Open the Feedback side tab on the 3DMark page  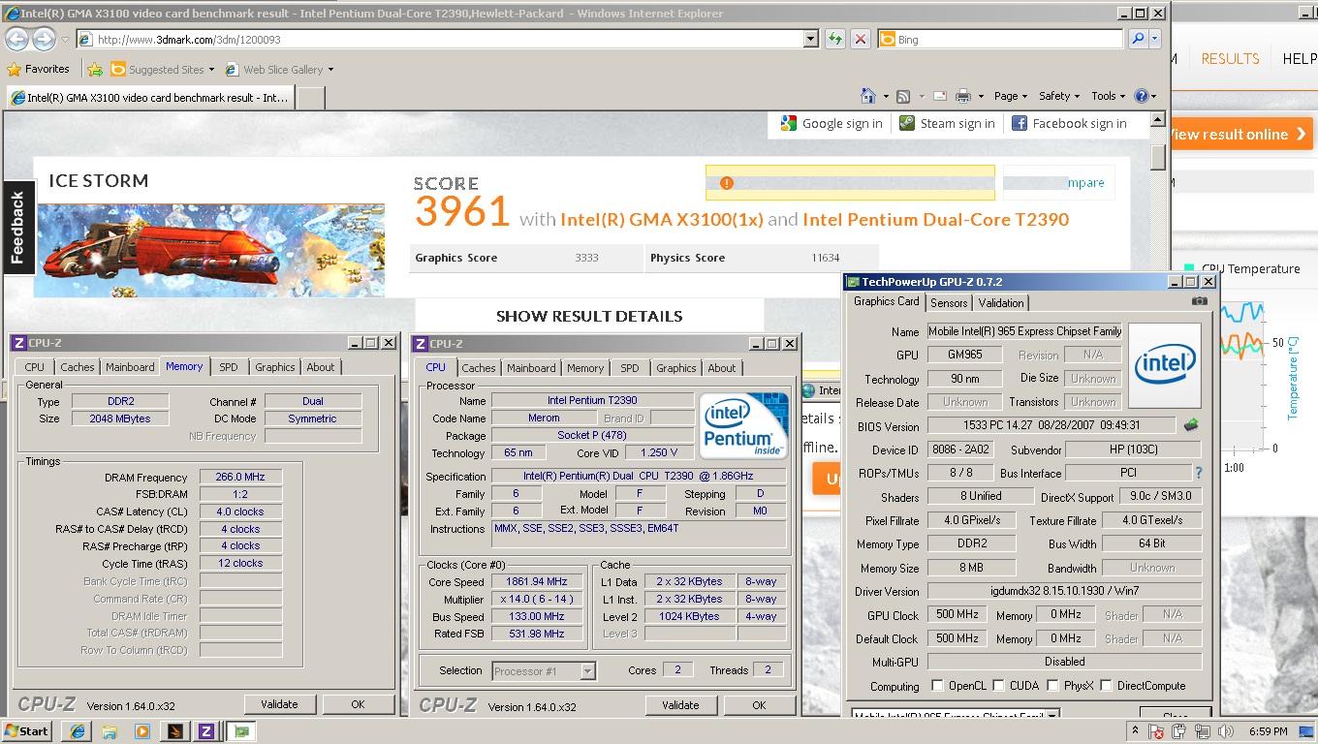coord(17,227)
